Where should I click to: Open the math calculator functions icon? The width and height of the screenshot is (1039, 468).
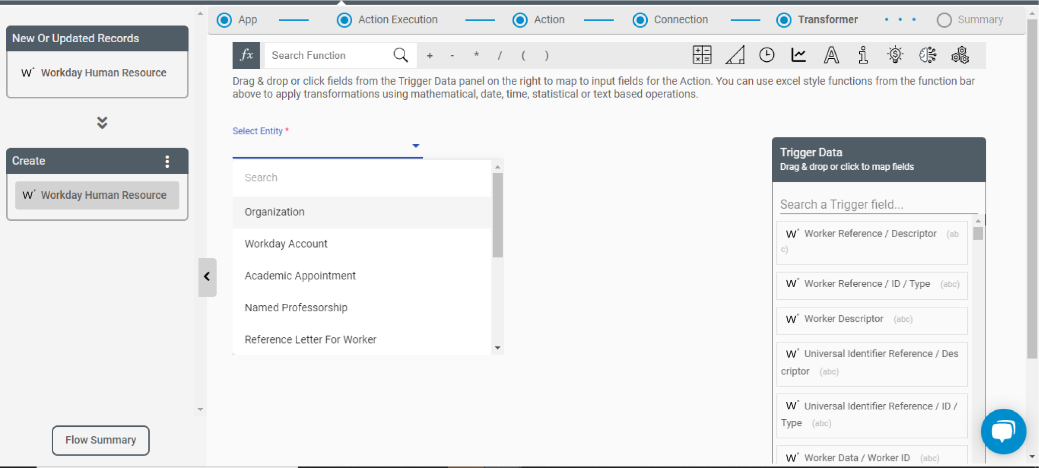[702, 55]
